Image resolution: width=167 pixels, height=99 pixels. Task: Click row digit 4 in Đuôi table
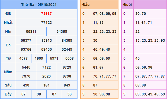click(x=124, y=49)
